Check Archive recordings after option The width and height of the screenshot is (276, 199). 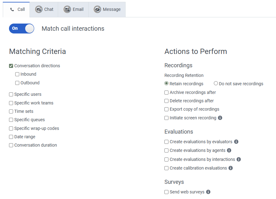(x=167, y=92)
